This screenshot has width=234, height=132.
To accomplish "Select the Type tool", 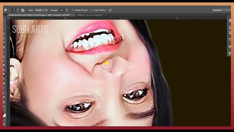I will (4, 88).
